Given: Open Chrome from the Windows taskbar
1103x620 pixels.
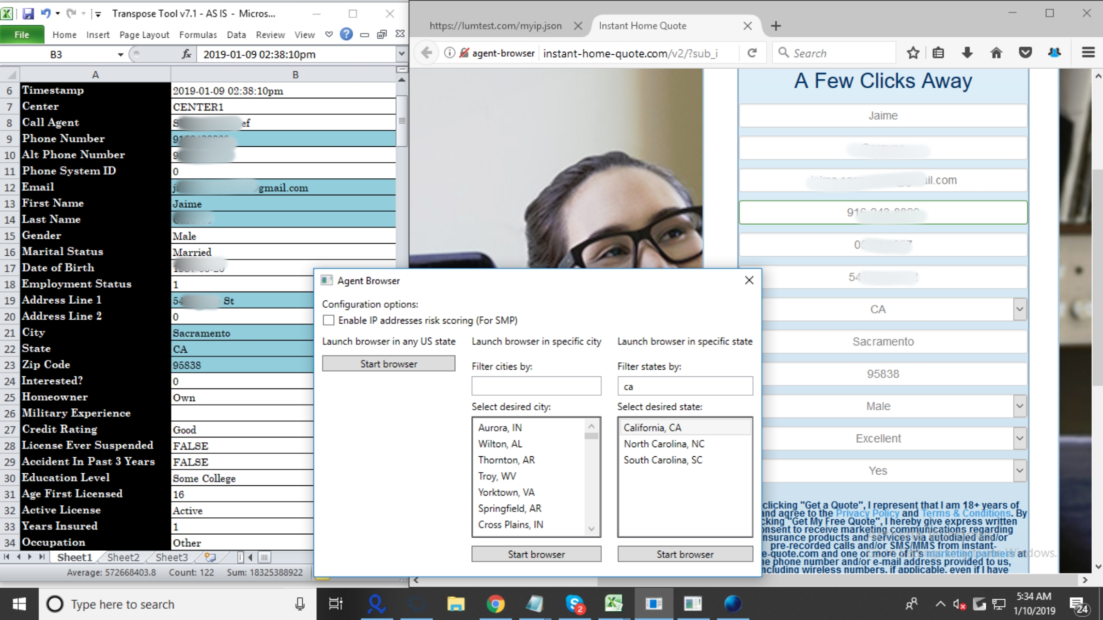Looking at the screenshot, I should pos(495,604).
